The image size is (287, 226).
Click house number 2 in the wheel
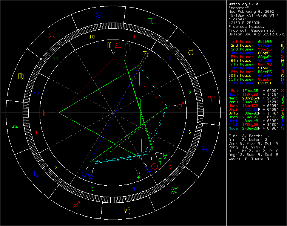click(56, 167)
